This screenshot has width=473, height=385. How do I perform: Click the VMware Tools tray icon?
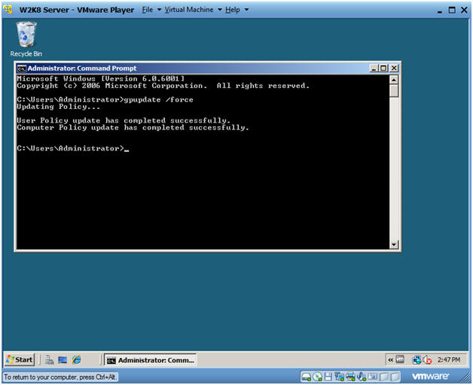[x=400, y=359]
